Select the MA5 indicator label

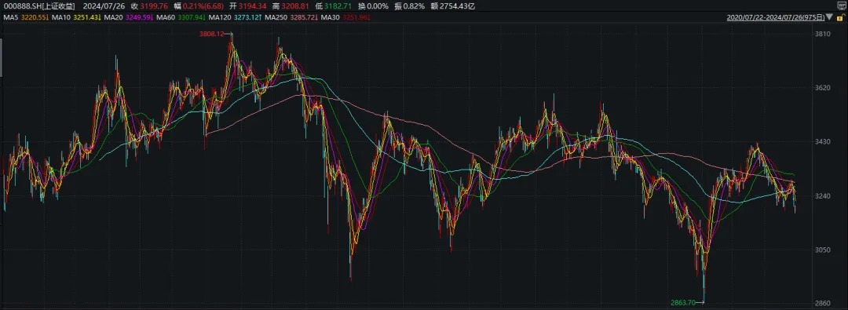point(11,17)
